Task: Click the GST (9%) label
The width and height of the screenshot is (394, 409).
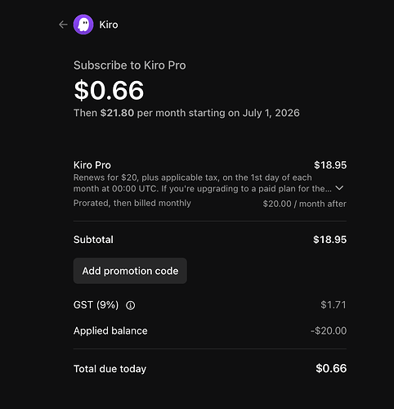Action: (96, 305)
